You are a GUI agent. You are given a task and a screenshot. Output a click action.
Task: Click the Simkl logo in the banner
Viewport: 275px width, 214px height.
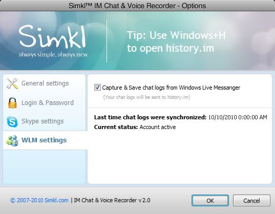pyautogui.click(x=52, y=36)
